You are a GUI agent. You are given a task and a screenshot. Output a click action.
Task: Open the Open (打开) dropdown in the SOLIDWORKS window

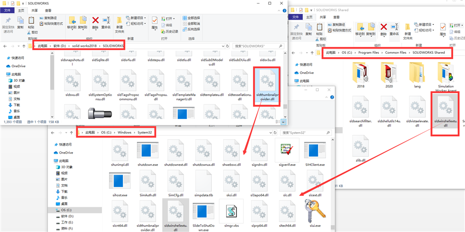click(168, 19)
